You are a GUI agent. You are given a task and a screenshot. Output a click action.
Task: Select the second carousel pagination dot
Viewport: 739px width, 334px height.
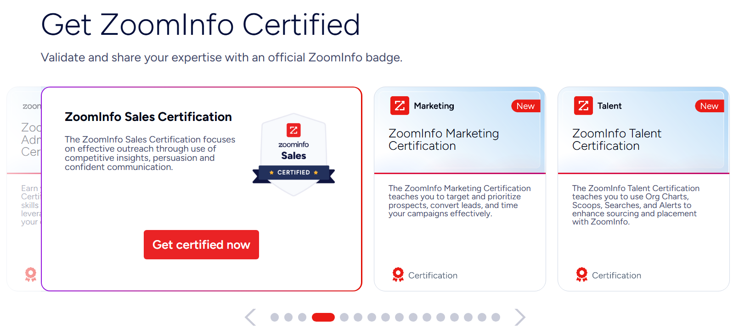point(288,317)
